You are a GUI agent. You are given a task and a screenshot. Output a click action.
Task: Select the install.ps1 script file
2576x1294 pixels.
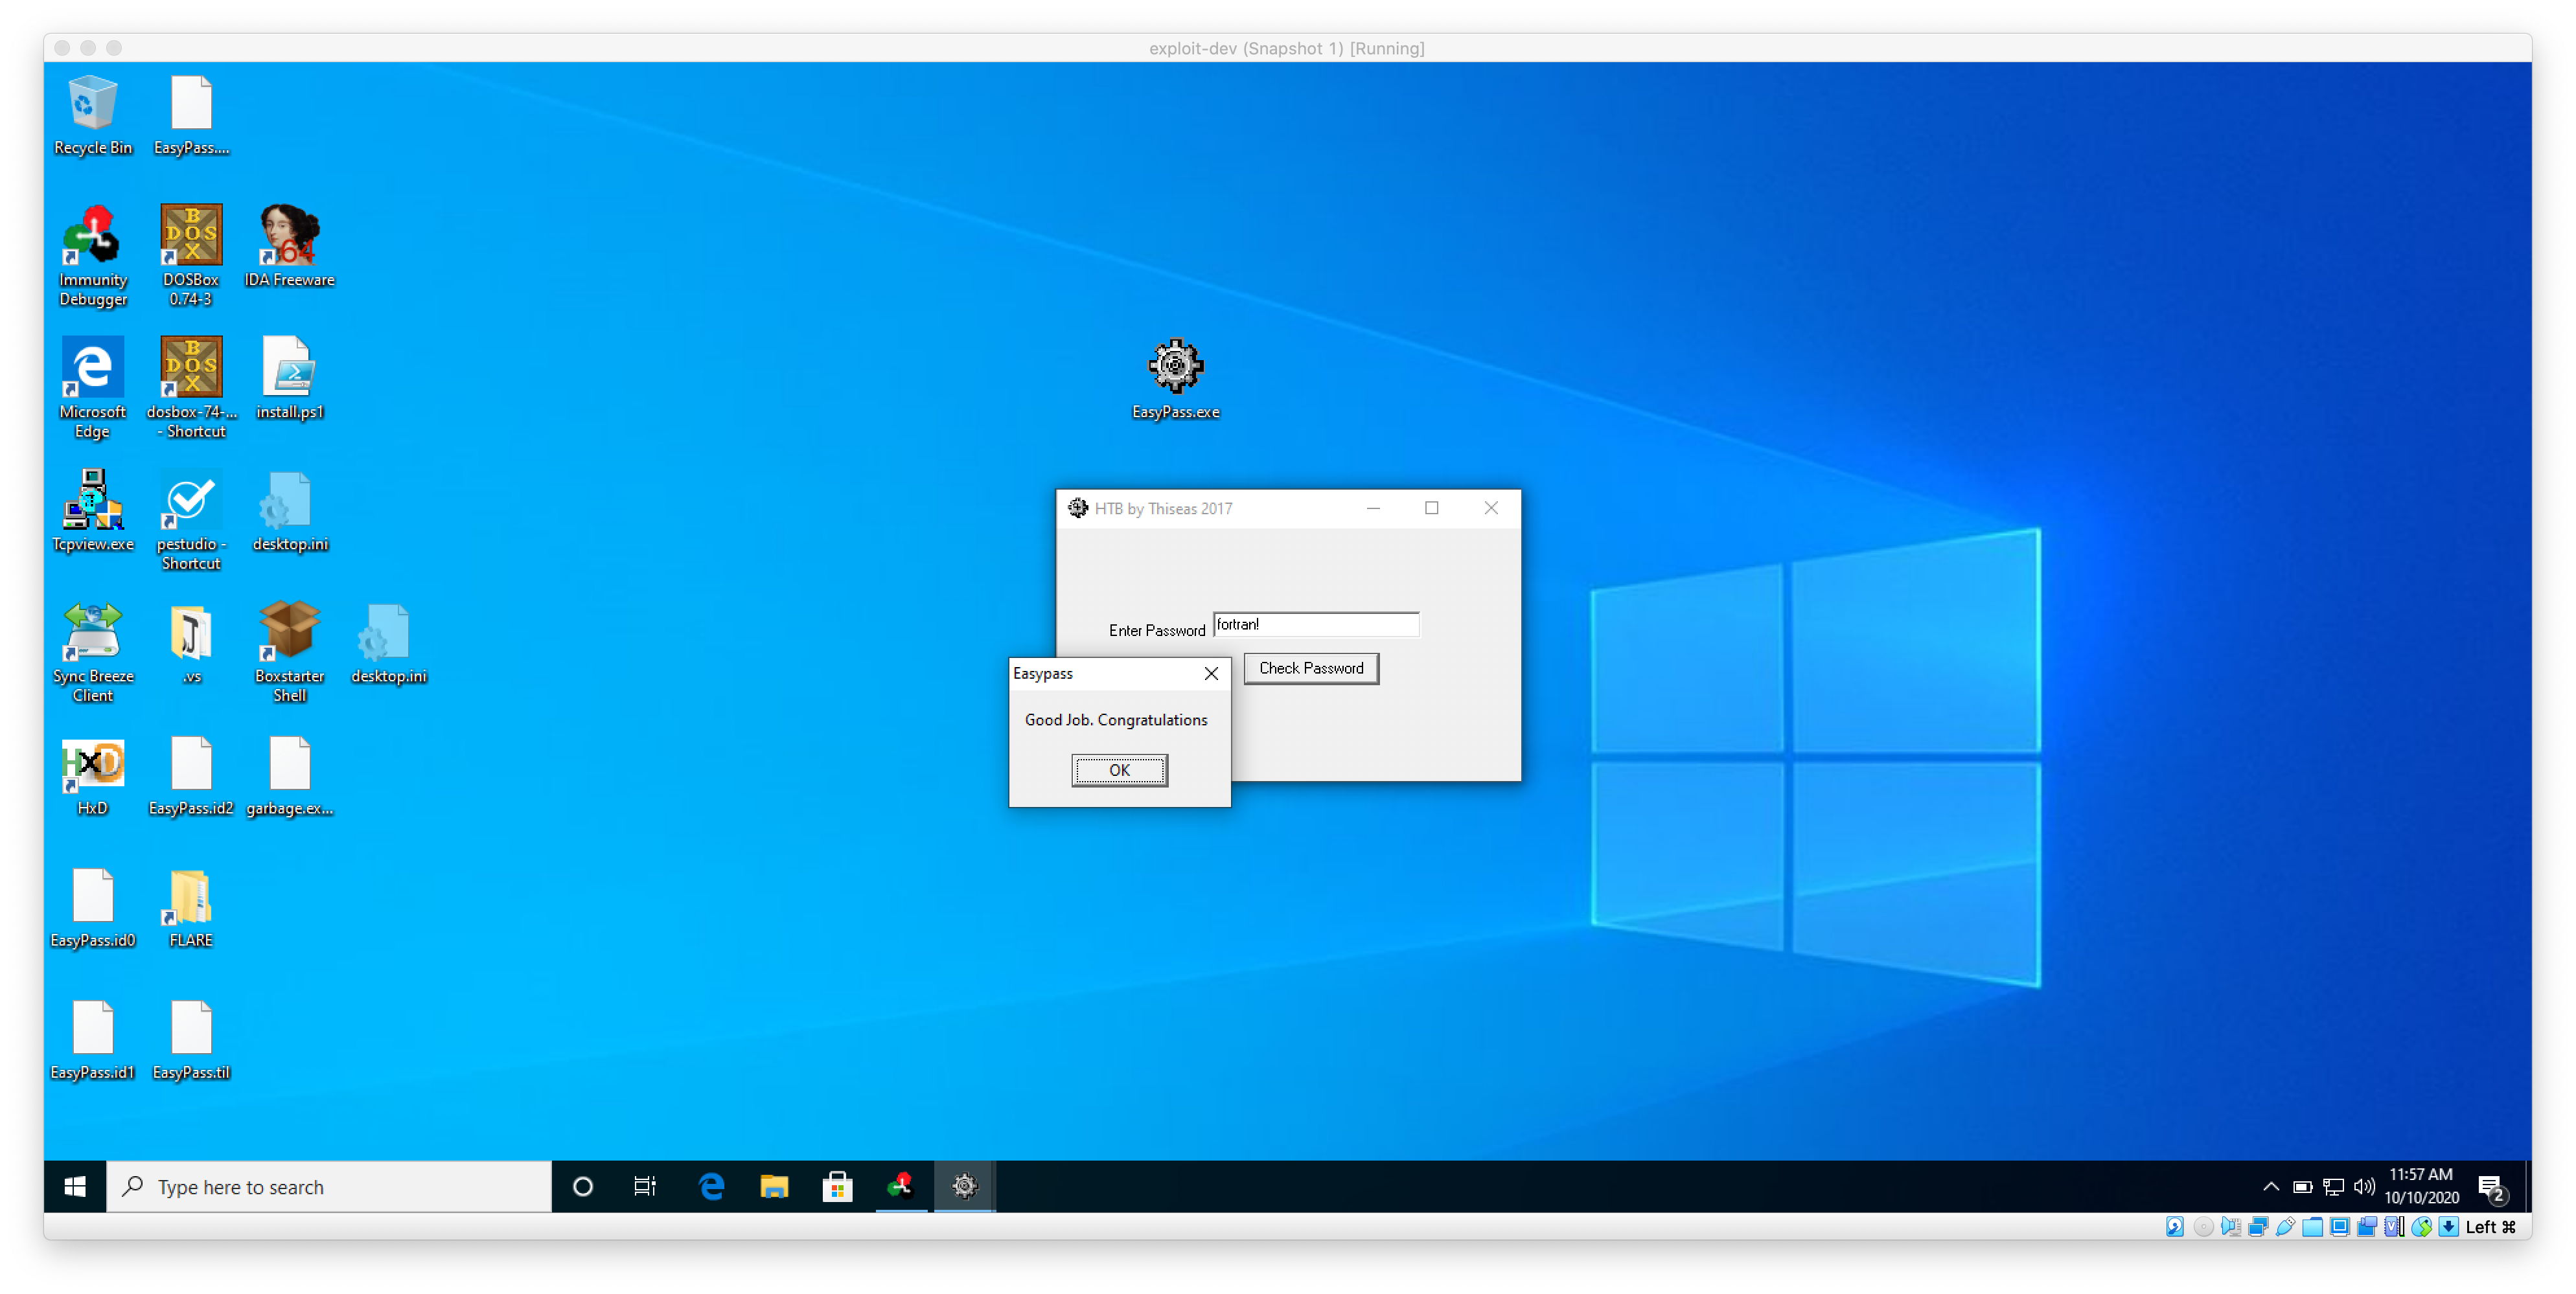(x=290, y=378)
